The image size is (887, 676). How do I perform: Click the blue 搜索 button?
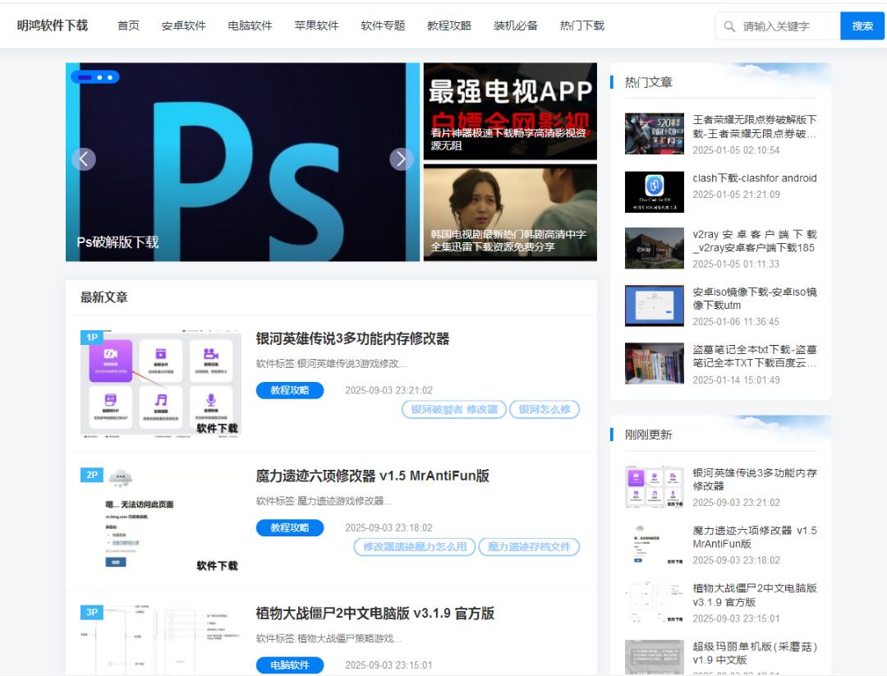pos(862,26)
